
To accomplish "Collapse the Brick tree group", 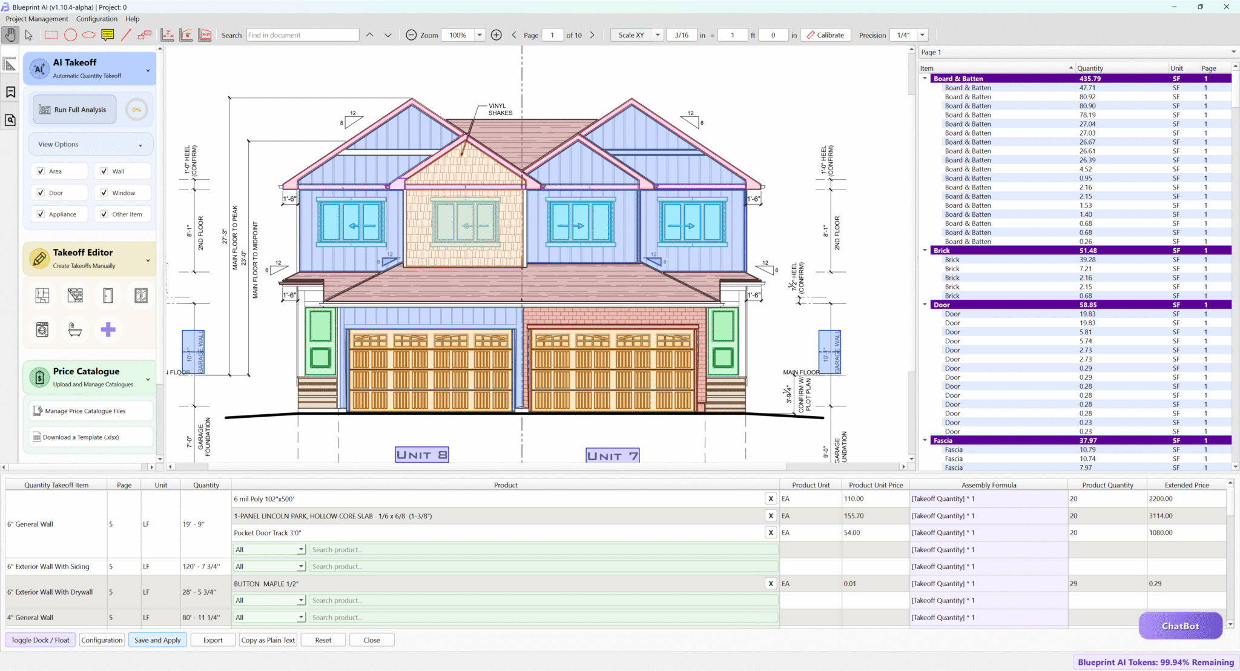I will tap(925, 250).
